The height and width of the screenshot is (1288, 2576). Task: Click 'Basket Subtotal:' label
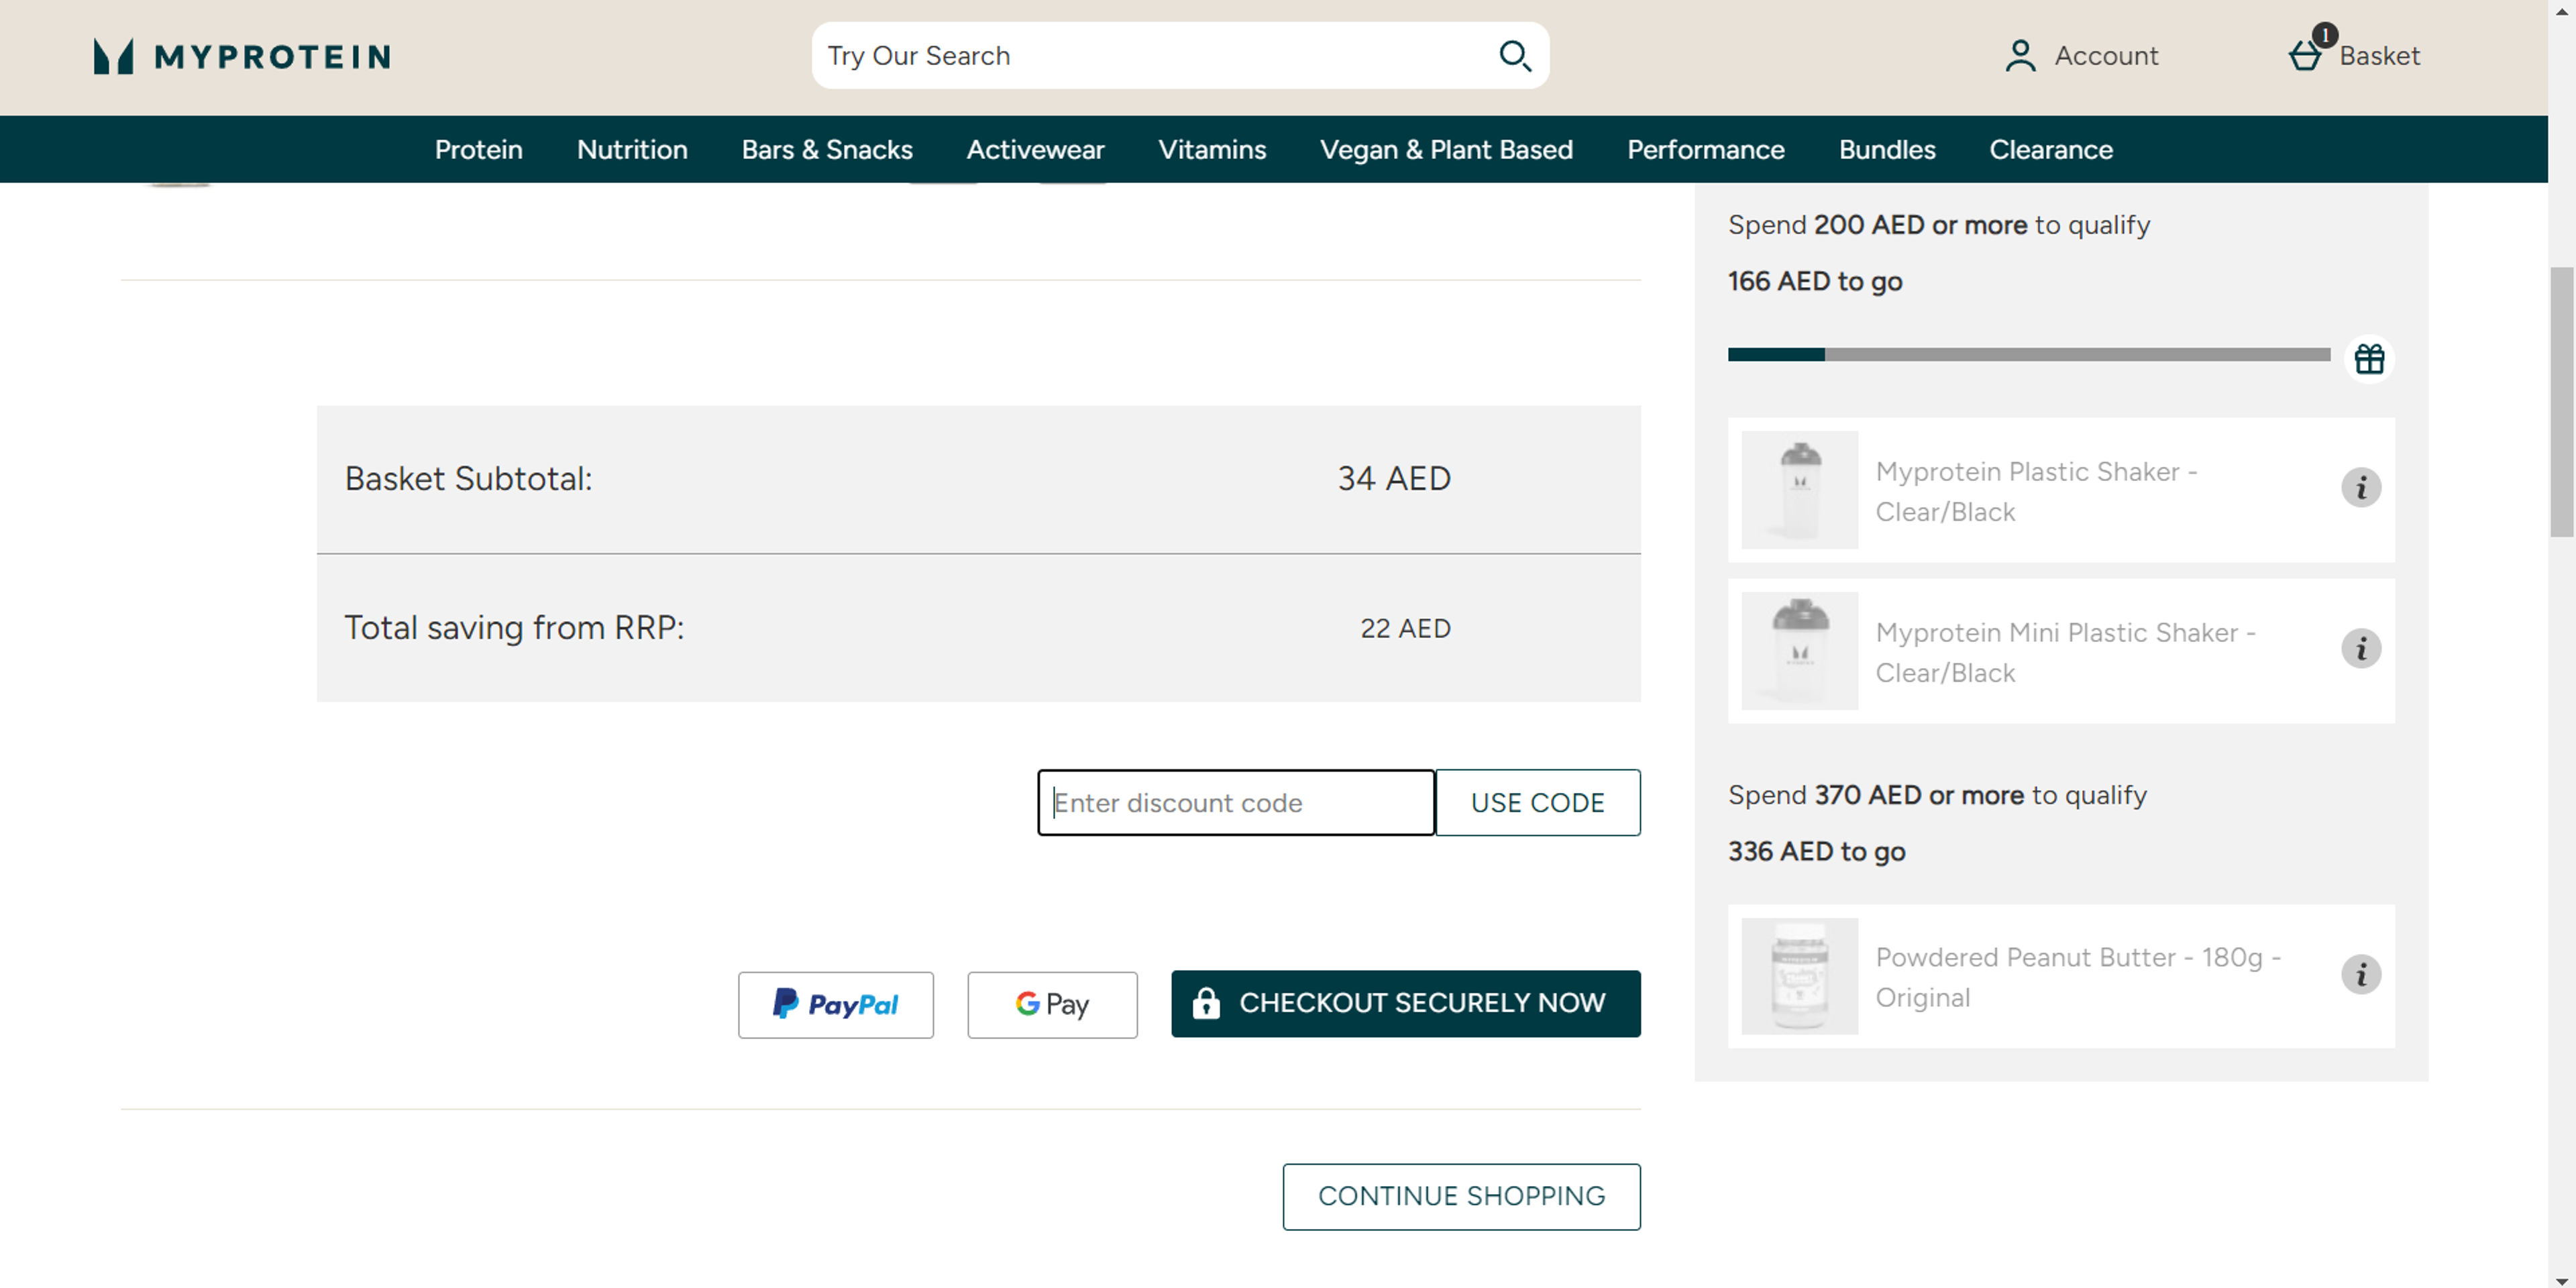(468, 479)
